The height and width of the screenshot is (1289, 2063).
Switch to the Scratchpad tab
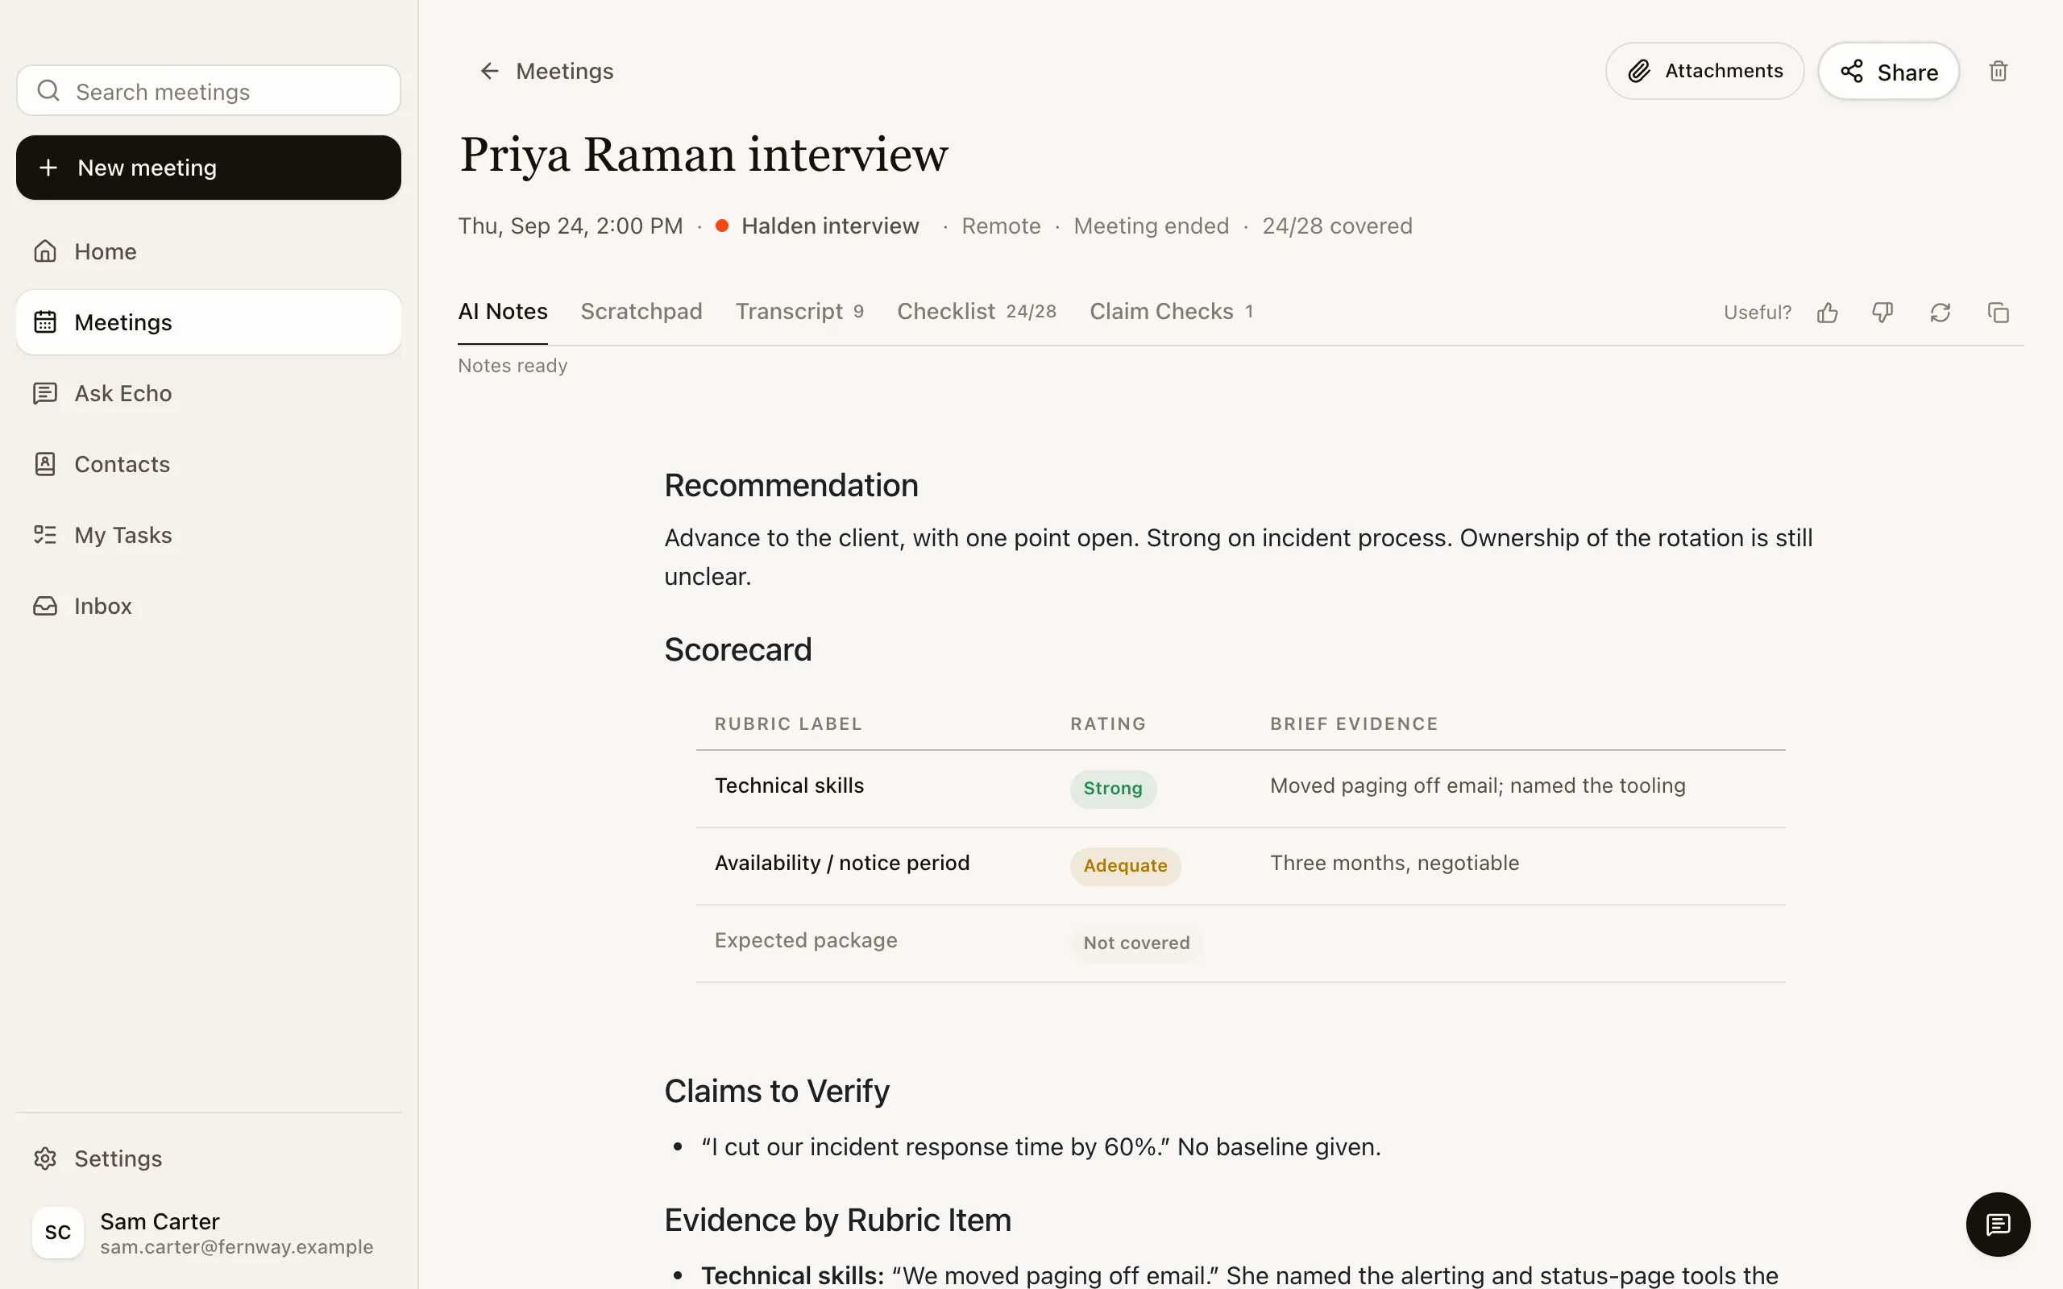(x=641, y=312)
